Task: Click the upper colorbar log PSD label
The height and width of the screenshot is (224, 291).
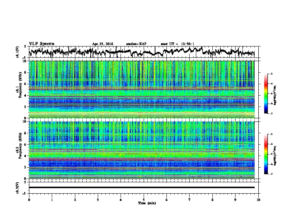Action: (x=275, y=95)
